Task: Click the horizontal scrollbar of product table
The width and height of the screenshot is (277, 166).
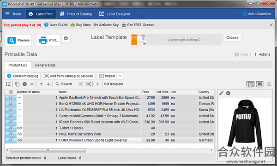Action: pyautogui.click(x=48, y=150)
